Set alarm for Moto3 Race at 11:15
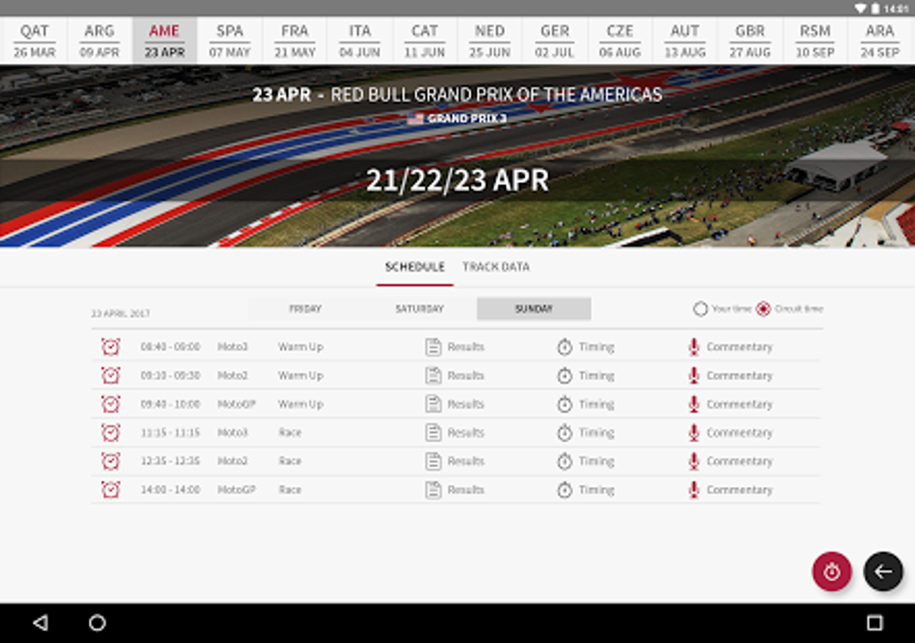Image resolution: width=915 pixels, height=643 pixels. (x=110, y=432)
